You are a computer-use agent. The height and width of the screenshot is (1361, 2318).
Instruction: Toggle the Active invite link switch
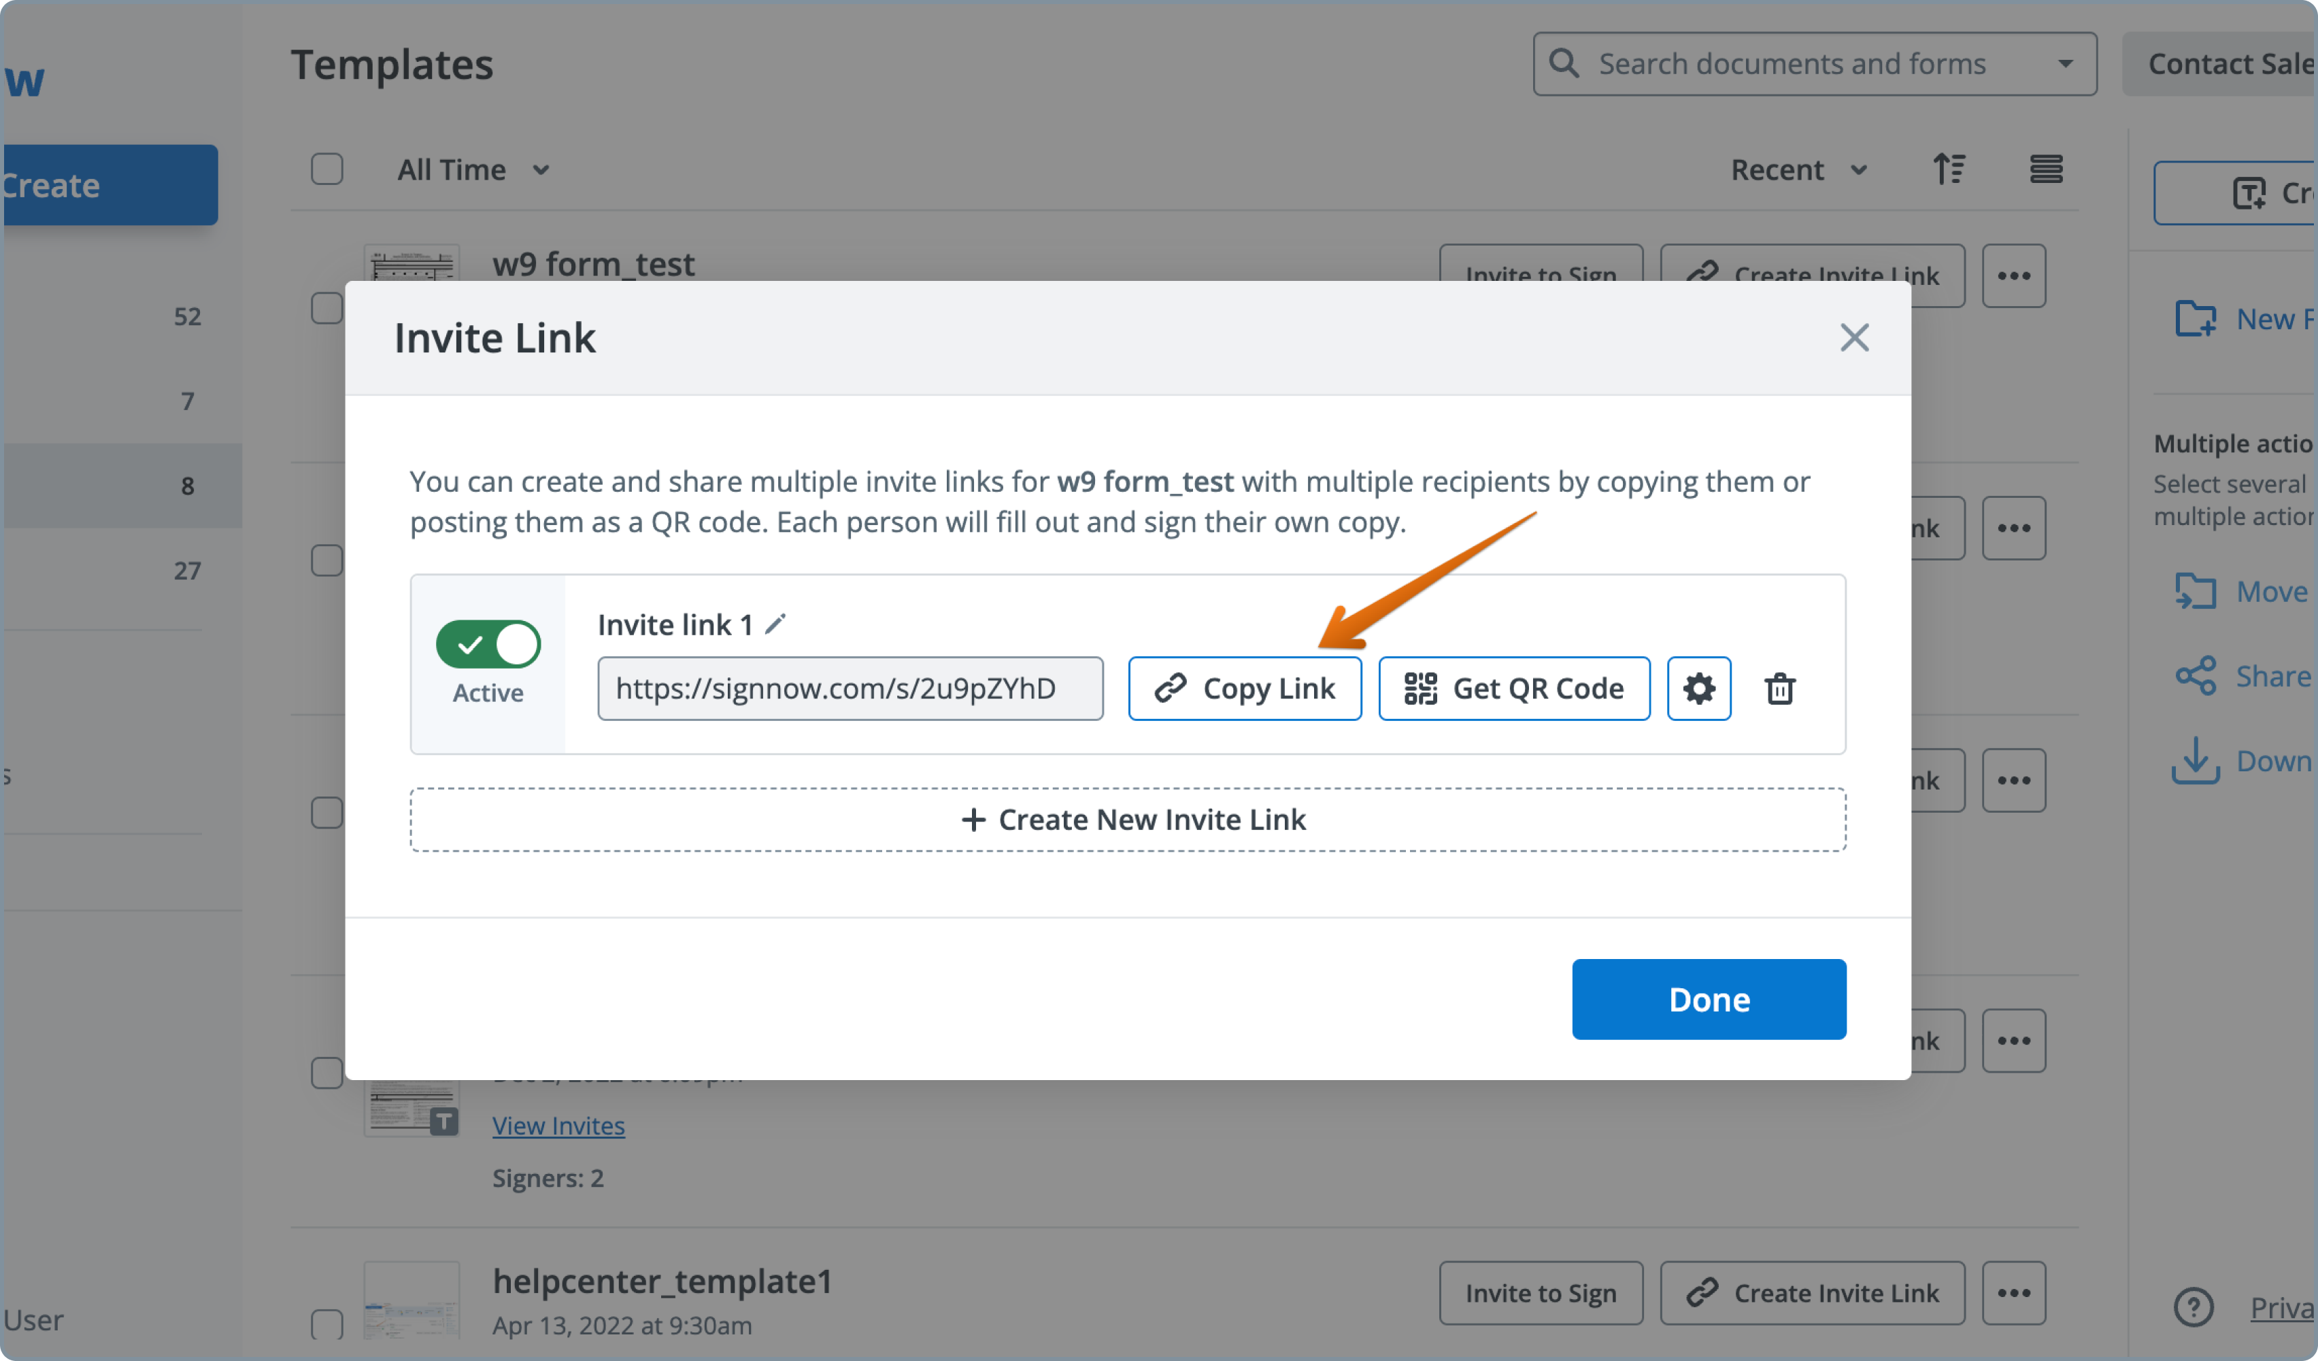point(488,643)
